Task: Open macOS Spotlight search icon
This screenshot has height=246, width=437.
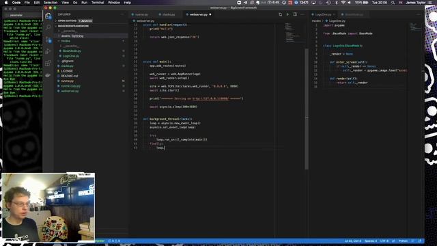Action: click(x=393, y=3)
